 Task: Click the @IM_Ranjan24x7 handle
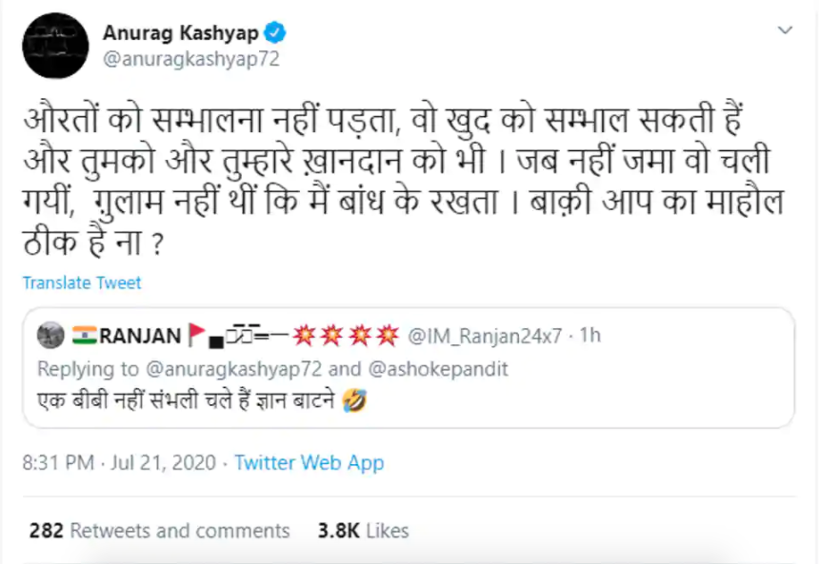point(485,336)
